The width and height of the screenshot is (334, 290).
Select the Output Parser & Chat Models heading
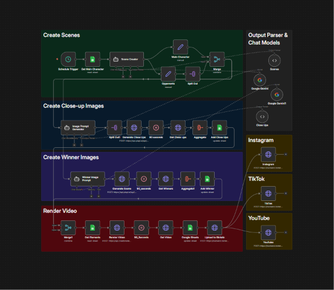coord(268,39)
